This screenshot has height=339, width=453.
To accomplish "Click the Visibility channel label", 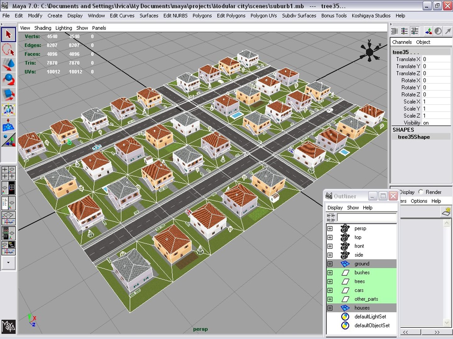I will (x=412, y=123).
